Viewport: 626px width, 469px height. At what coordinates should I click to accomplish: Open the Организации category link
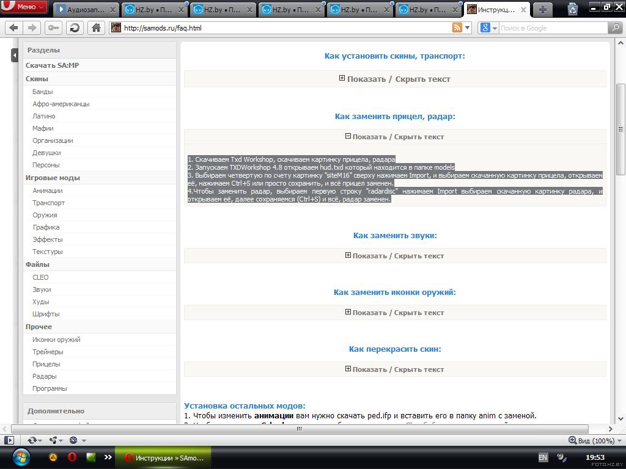coord(53,140)
